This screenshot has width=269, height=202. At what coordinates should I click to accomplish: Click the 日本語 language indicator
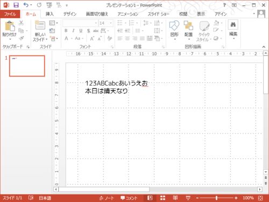click(45, 198)
